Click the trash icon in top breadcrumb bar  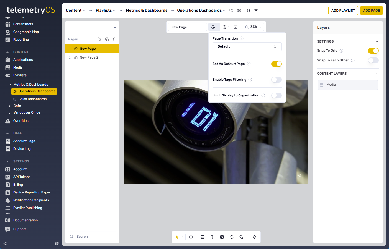click(x=256, y=11)
